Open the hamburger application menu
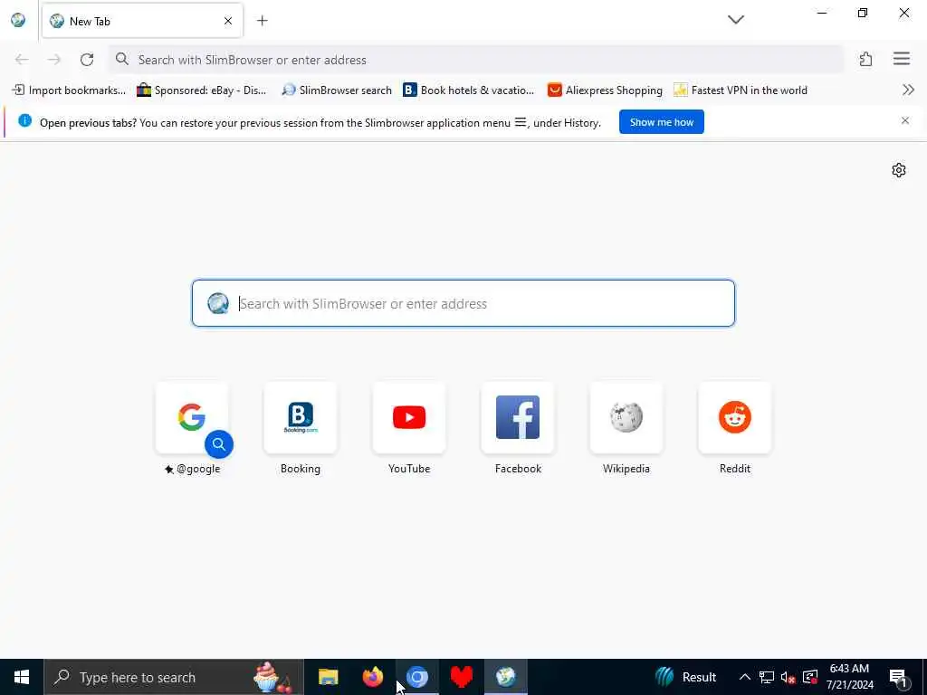 902,59
